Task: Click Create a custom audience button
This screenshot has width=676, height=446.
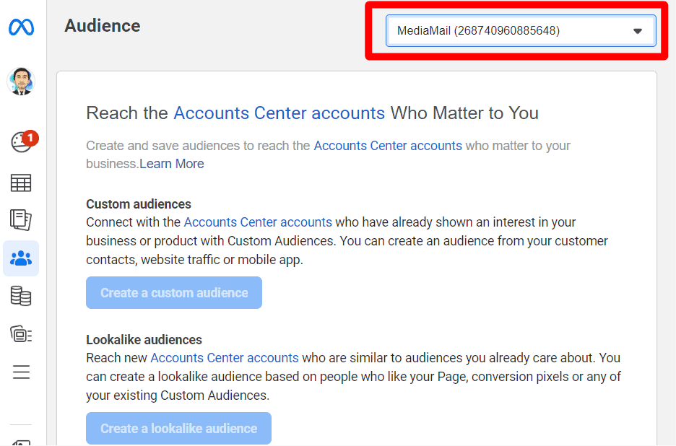Action: [x=174, y=292]
